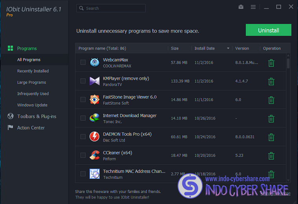This screenshot has height=204, width=298.
Task: Click the FastStone Image Viewer trash icon
Action: [271, 100]
